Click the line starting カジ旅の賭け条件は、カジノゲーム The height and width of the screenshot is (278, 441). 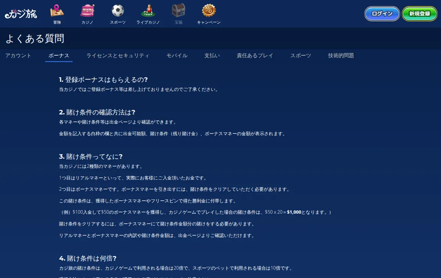pyautogui.click(x=176, y=268)
